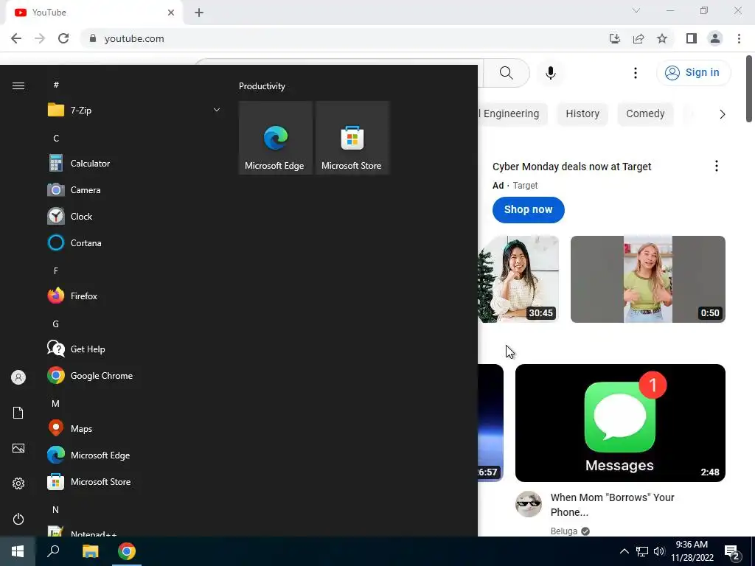755x566 pixels.
Task: Click YouTube page vertical scrollbar
Action: click(x=749, y=89)
